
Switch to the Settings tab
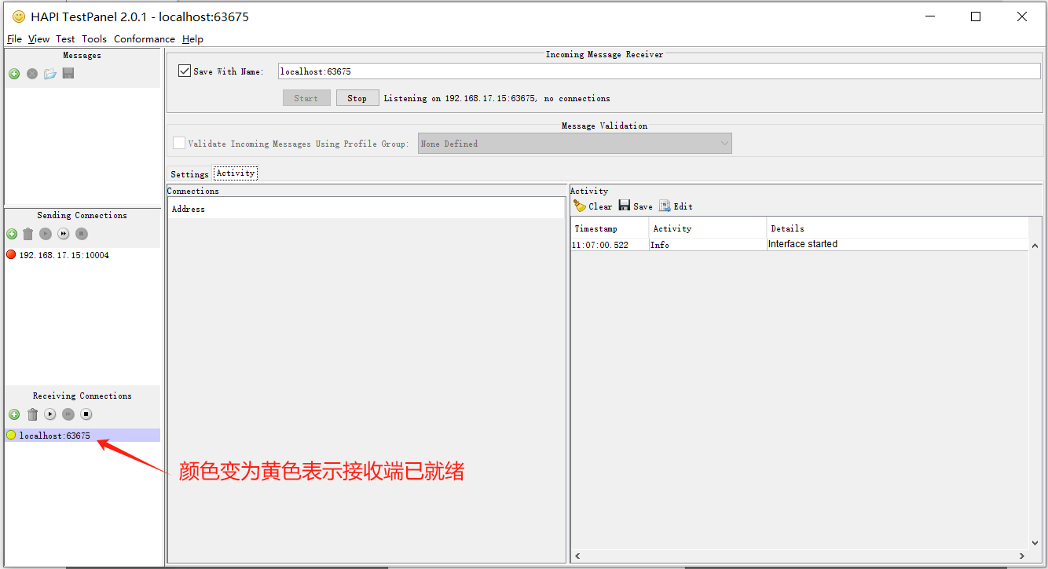(189, 174)
